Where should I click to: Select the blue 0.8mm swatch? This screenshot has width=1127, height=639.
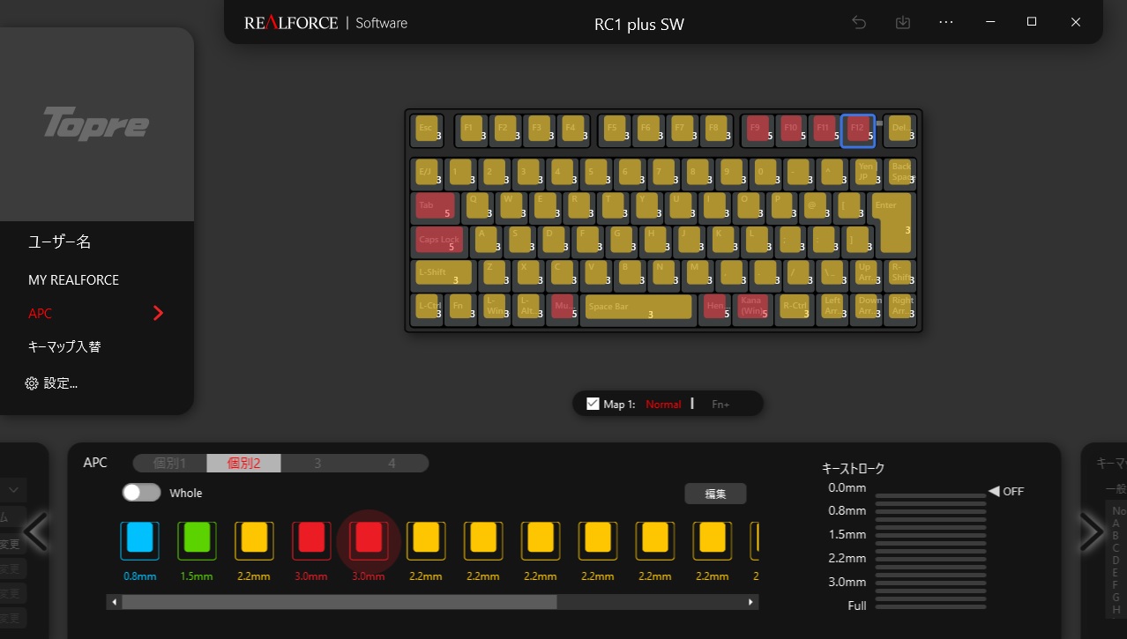[x=139, y=540]
